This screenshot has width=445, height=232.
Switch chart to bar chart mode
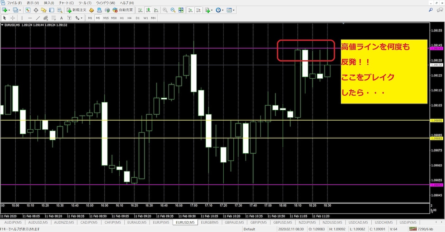(140, 10)
